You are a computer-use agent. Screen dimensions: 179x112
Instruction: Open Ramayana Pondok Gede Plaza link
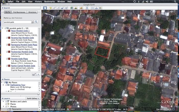point(24,45)
